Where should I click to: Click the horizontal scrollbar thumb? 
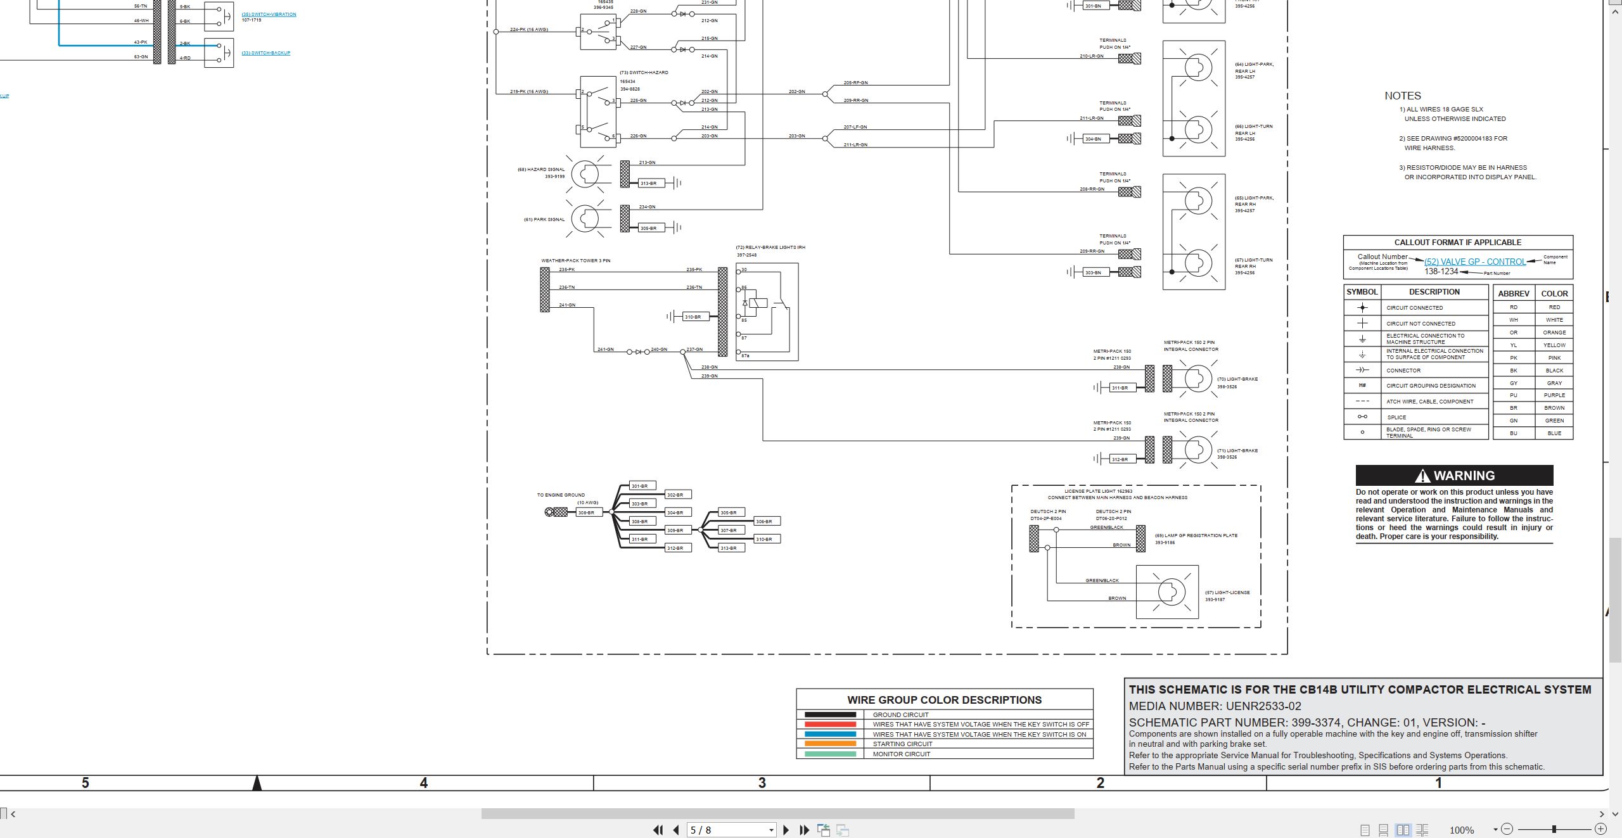point(778,814)
